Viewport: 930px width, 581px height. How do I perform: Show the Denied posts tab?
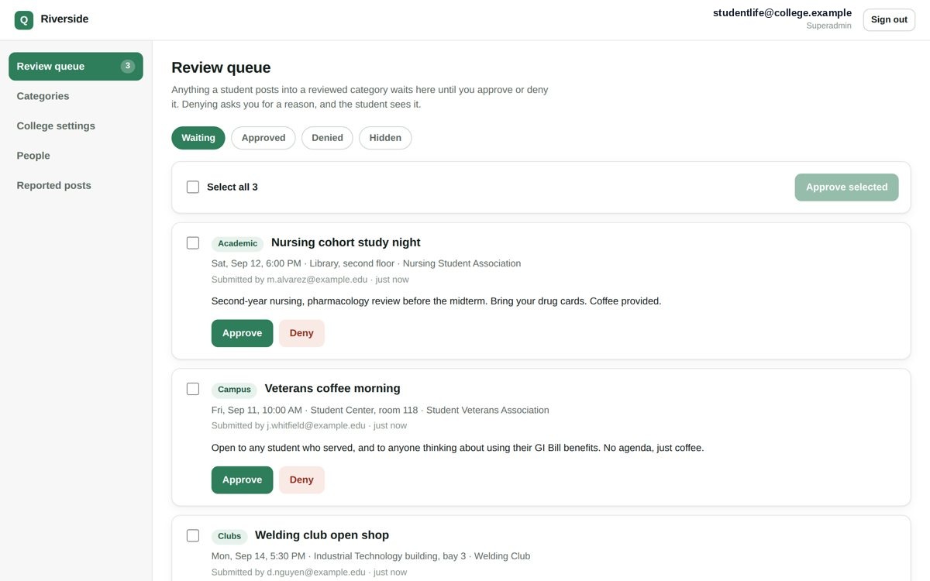(327, 138)
